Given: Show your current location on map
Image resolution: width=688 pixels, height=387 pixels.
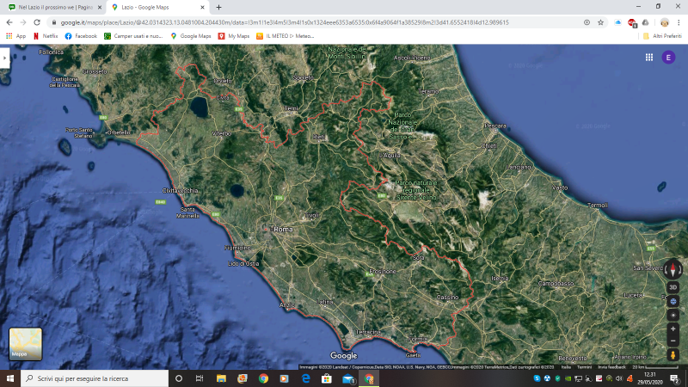Looking at the screenshot, I should click(x=673, y=315).
